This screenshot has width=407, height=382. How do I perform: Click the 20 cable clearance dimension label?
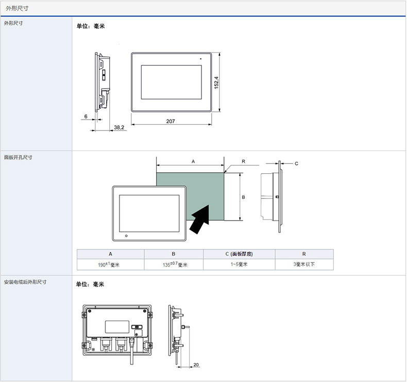point(196,365)
